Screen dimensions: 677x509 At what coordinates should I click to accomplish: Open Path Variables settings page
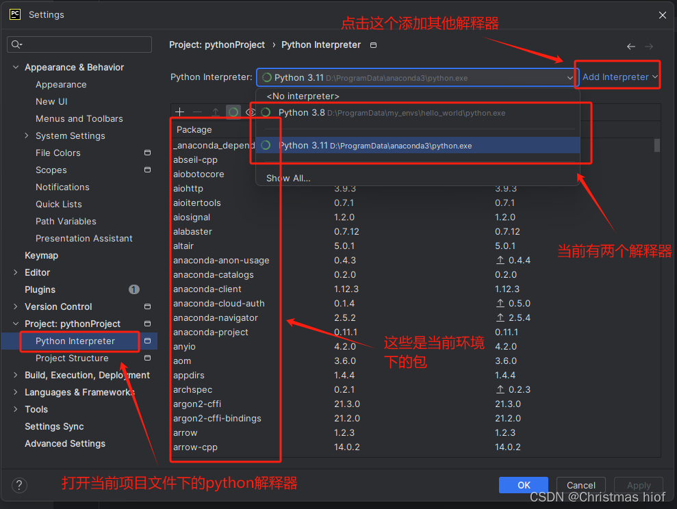66,221
